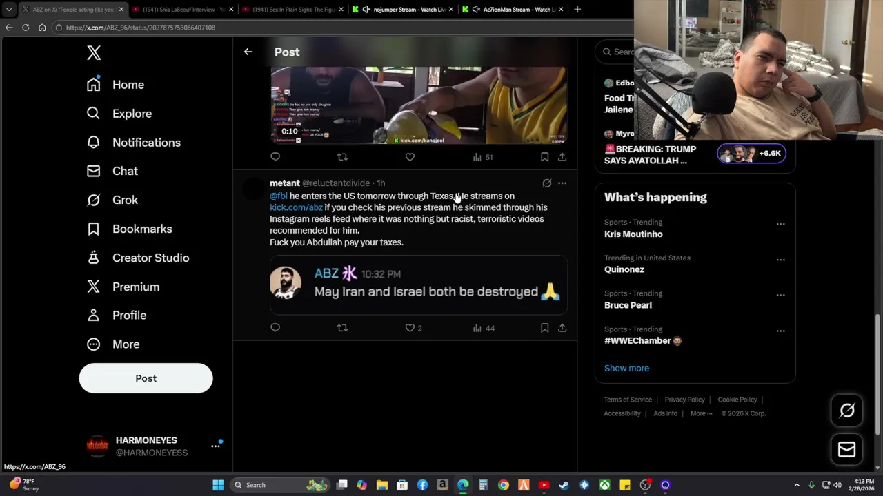Click Show more under What's happening
The width and height of the screenshot is (883, 496).
tap(626, 369)
